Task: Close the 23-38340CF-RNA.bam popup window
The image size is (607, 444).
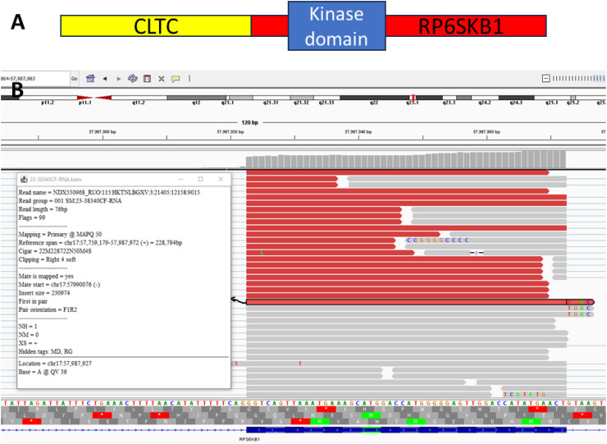Action: [x=221, y=179]
